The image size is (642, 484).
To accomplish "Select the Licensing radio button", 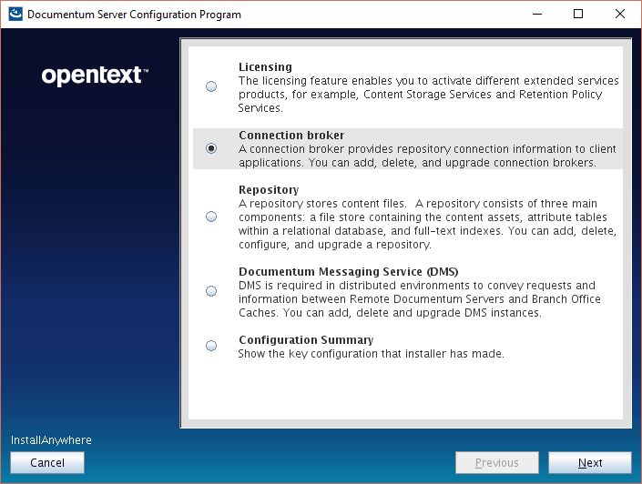I will click(211, 86).
